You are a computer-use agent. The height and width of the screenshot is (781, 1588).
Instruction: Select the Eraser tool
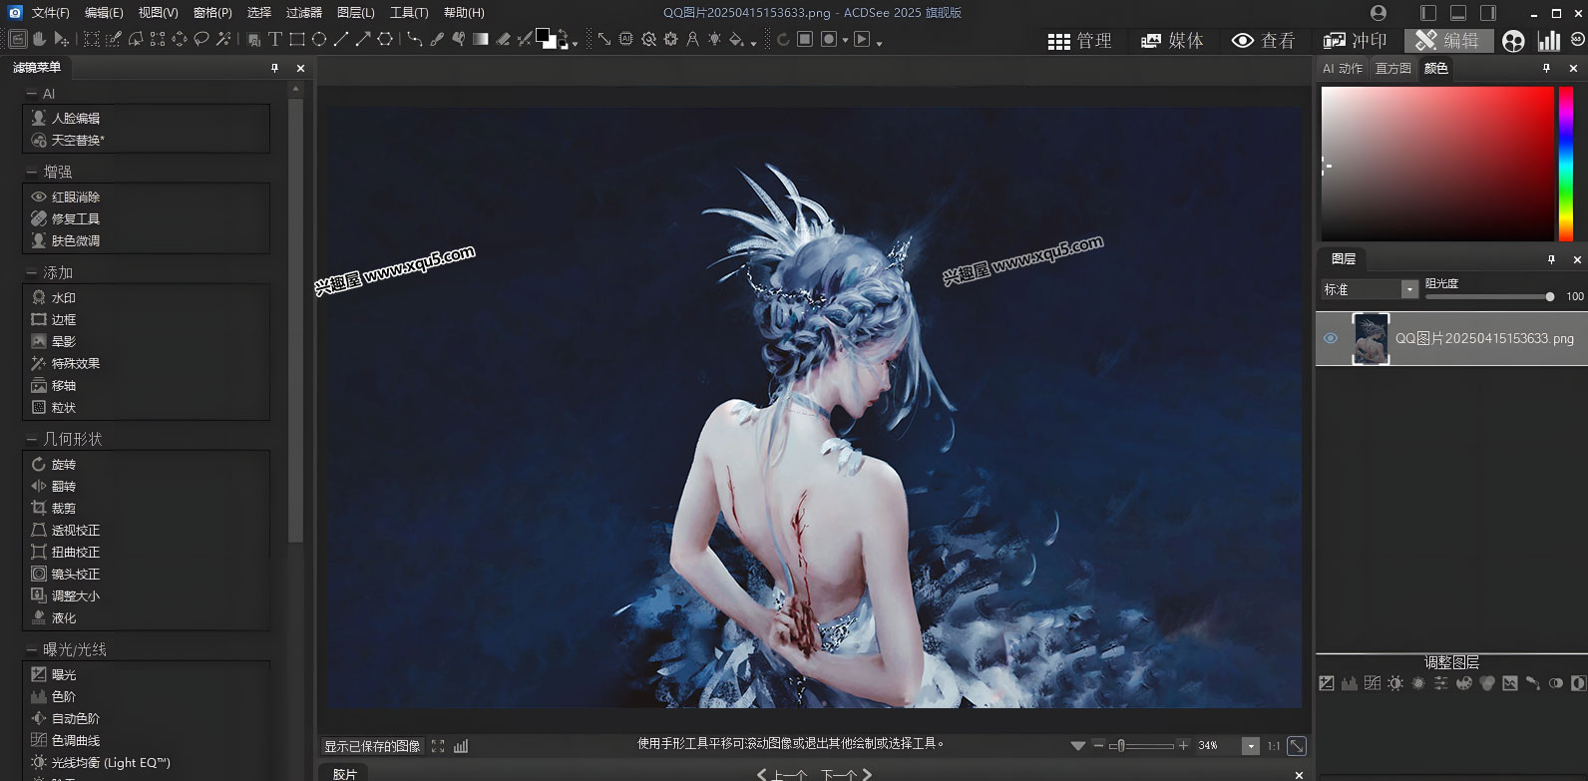(x=502, y=39)
